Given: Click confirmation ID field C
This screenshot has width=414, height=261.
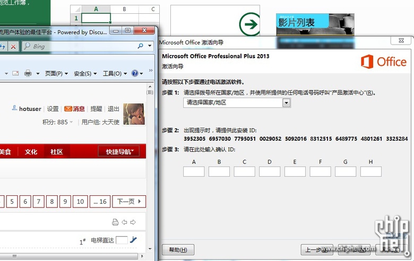Looking at the screenshot, I should click(245, 171).
